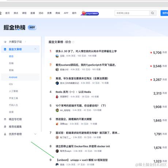Click the author avatar of article rank 1

[x=57, y=56]
